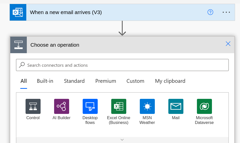
Task: Focus the Search connectors and actions field
Action: pyautogui.click(x=122, y=65)
